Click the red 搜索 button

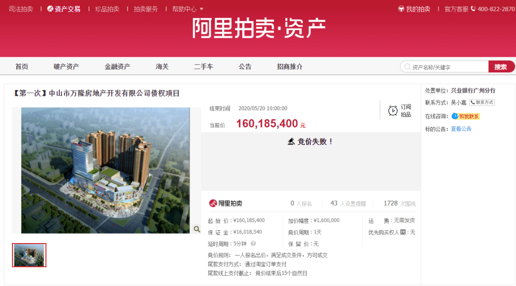coord(501,67)
